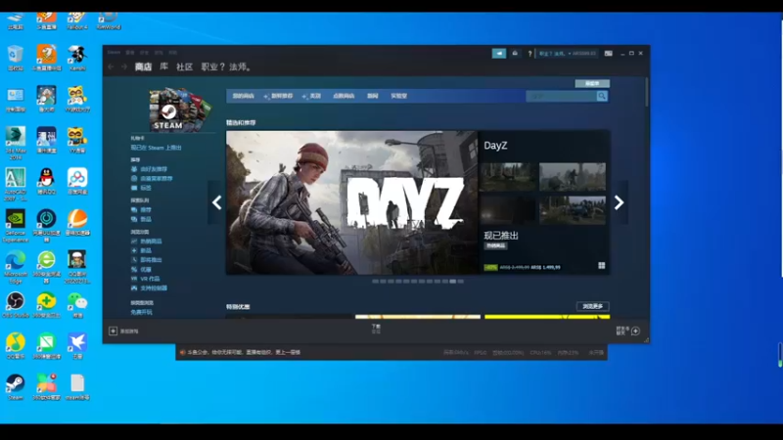
Task: Open Steam notifications bell icon
Action: pos(515,54)
